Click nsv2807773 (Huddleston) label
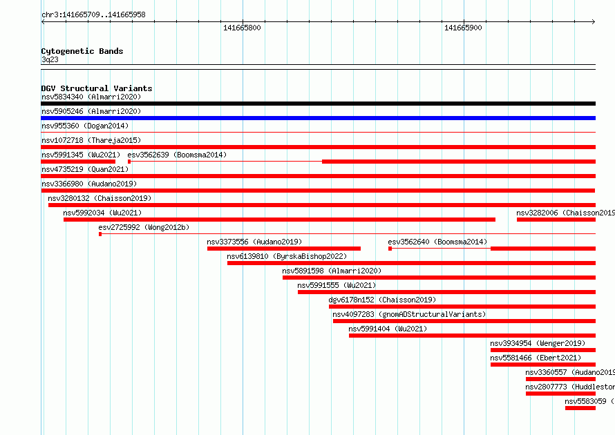 point(570,387)
